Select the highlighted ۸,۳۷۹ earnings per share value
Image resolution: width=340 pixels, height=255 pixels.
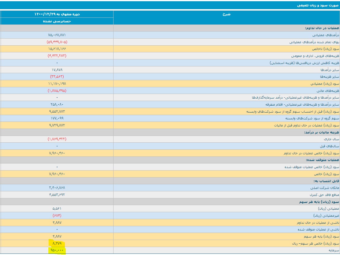(x=57, y=243)
